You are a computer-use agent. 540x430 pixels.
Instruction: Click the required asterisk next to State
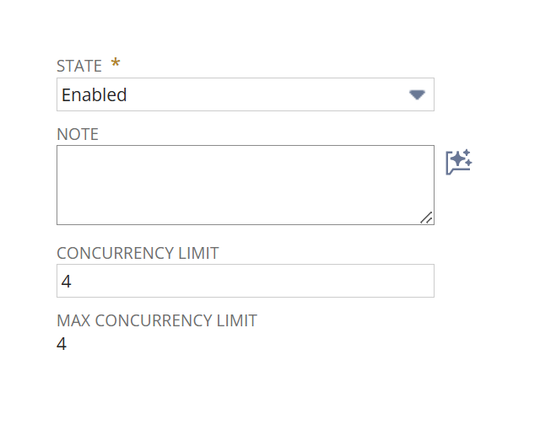116,64
